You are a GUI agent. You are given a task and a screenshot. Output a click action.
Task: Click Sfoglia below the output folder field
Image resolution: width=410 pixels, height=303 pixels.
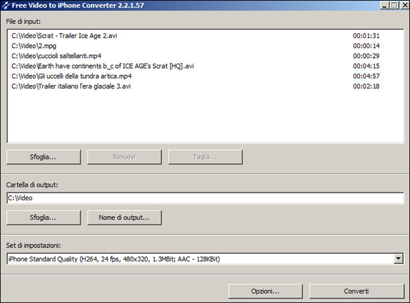tap(44, 217)
